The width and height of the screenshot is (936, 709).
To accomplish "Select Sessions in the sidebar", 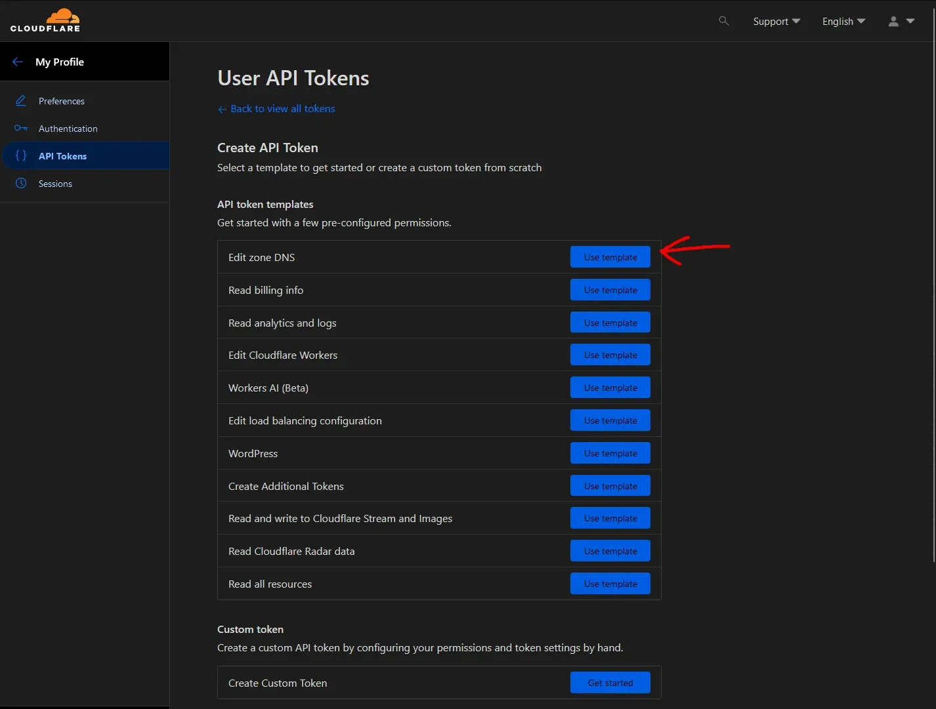I will point(54,183).
